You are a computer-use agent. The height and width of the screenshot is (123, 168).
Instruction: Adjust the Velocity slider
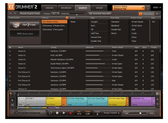click(x=77, y=14)
